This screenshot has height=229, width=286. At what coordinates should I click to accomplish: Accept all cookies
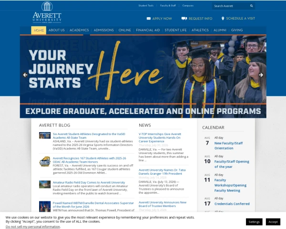273,222
